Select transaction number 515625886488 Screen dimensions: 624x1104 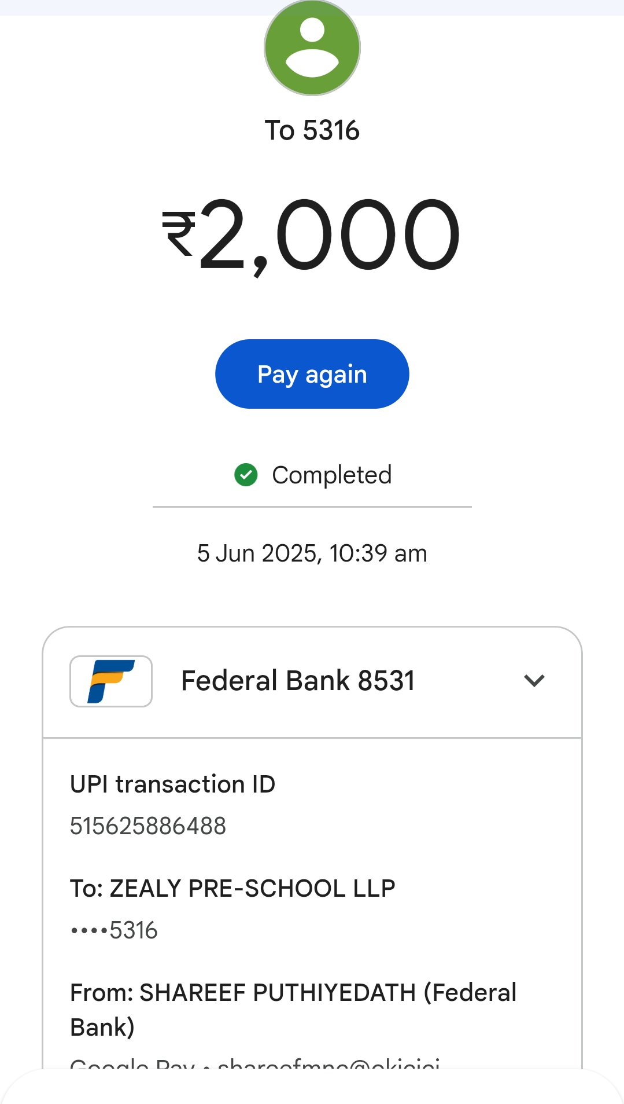click(x=148, y=826)
